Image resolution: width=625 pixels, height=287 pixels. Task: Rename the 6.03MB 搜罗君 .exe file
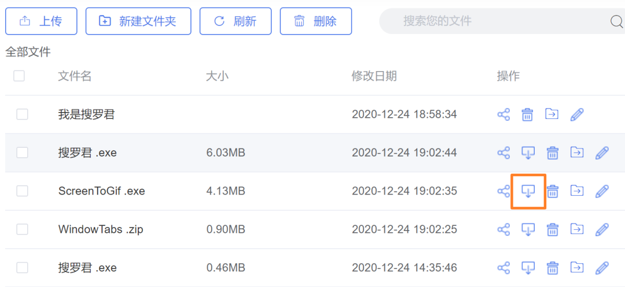pos(602,153)
